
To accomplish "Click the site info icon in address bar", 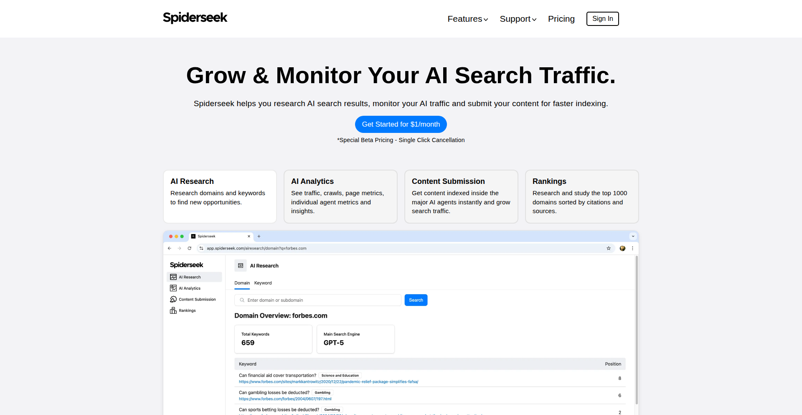I will (x=201, y=248).
